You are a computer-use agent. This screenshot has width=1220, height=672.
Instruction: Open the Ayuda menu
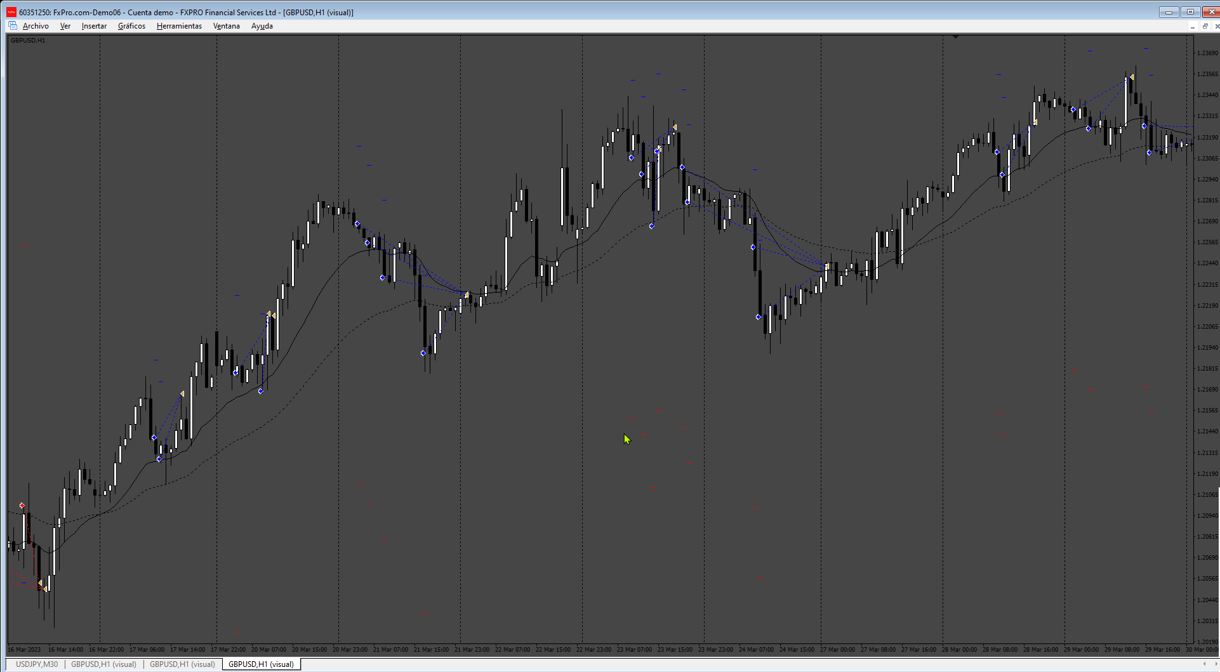[x=262, y=26]
